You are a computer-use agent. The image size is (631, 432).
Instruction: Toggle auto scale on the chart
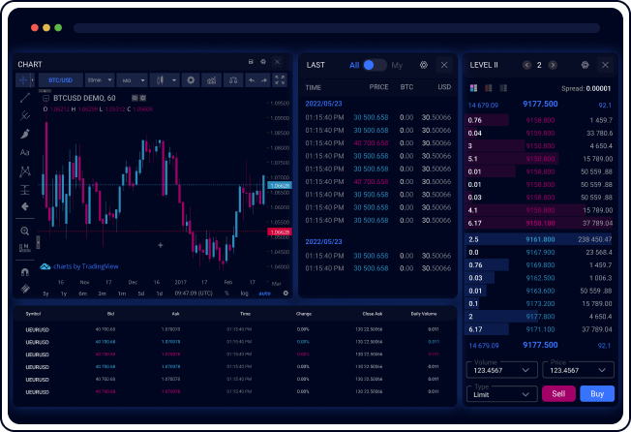264,293
